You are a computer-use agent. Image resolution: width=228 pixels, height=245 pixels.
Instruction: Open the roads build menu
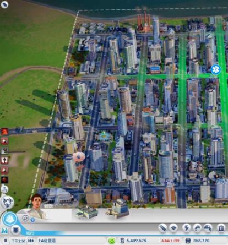pyautogui.click(x=162, y=228)
